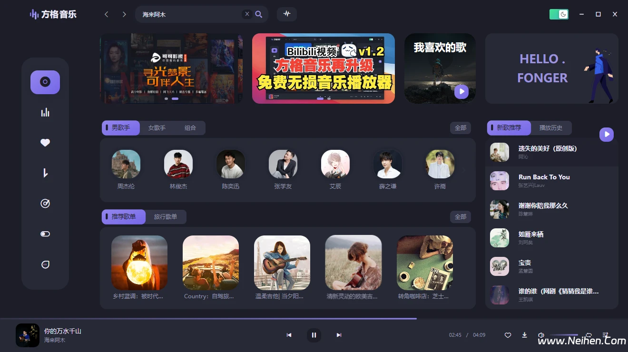
Task: Pause the current song
Action: pyautogui.click(x=314, y=335)
